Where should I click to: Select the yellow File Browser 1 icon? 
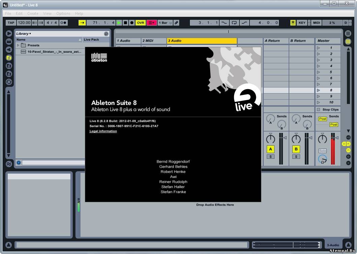9,58
